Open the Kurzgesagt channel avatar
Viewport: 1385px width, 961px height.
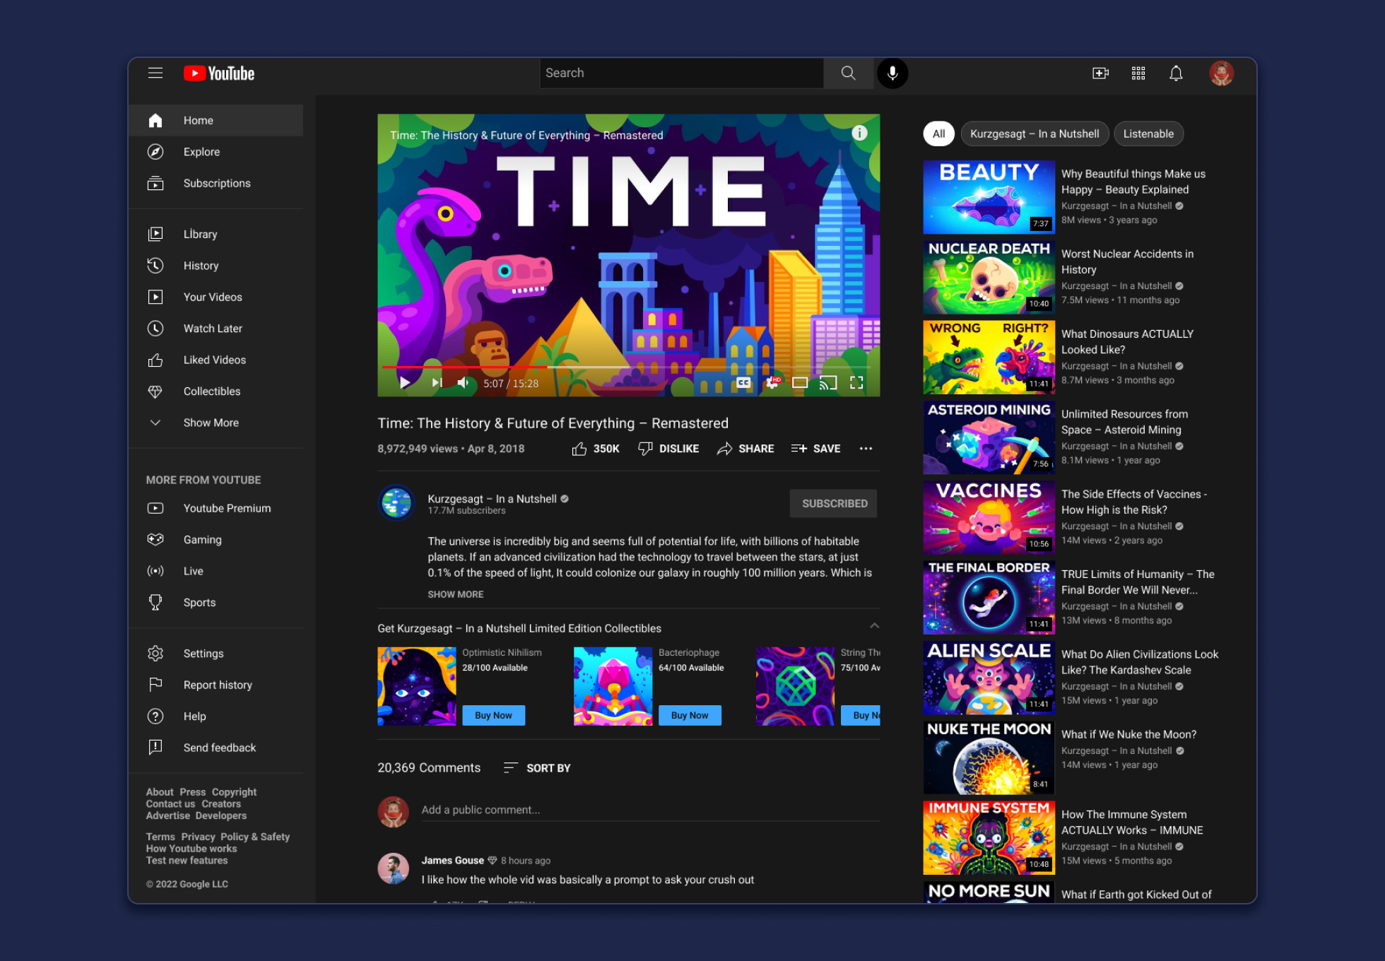[x=396, y=503]
